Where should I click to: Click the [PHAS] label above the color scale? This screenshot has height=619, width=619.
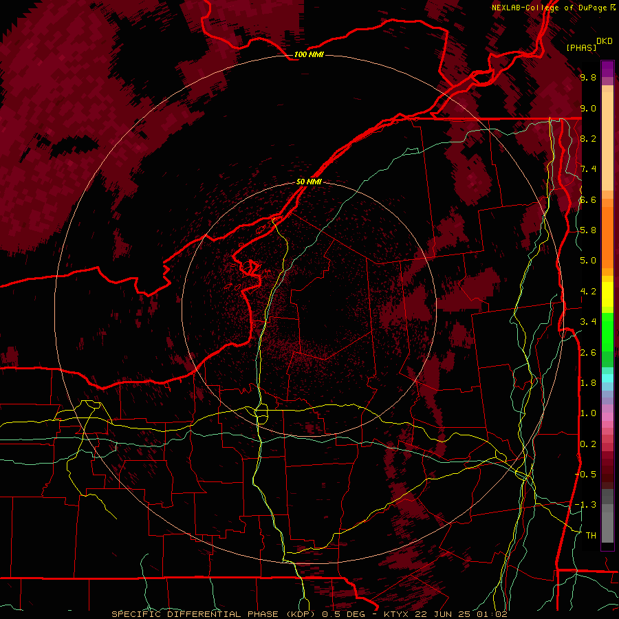click(581, 48)
